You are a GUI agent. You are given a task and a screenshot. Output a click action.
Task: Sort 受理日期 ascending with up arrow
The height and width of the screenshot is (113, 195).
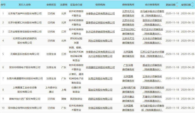tap(192, 3)
